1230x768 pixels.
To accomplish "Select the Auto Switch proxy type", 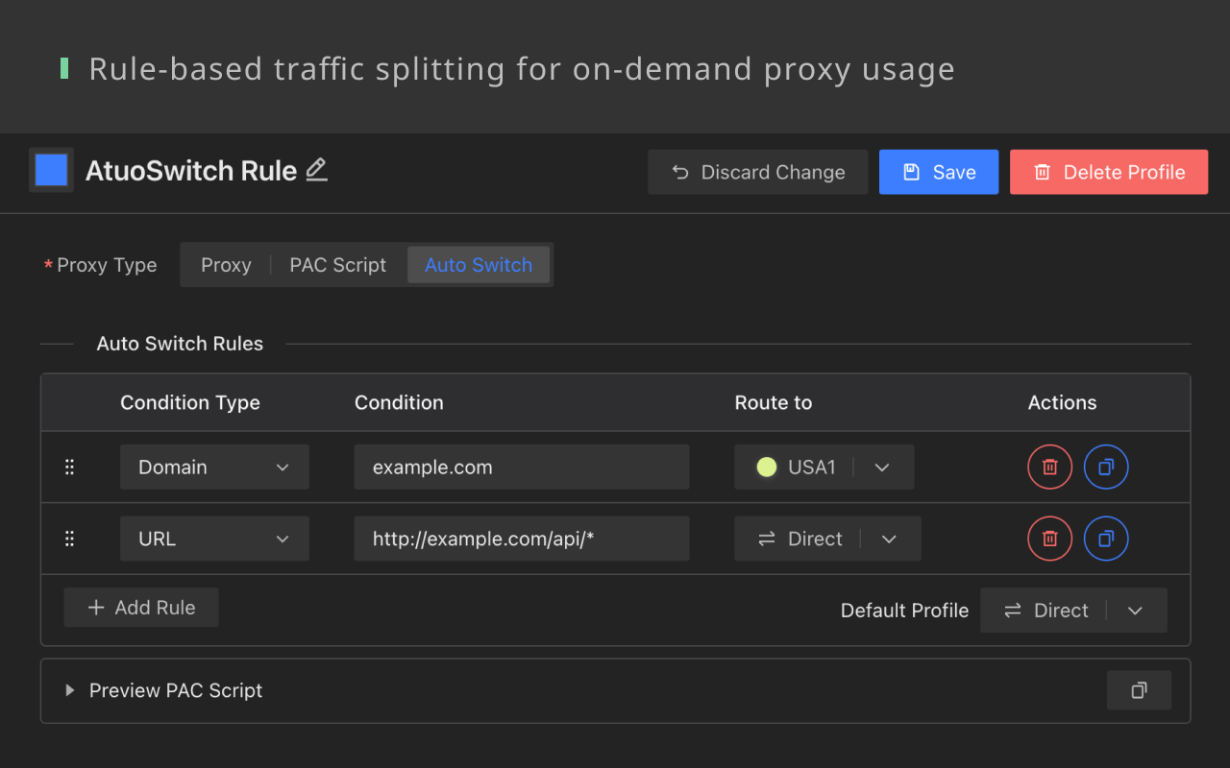I will point(479,265).
